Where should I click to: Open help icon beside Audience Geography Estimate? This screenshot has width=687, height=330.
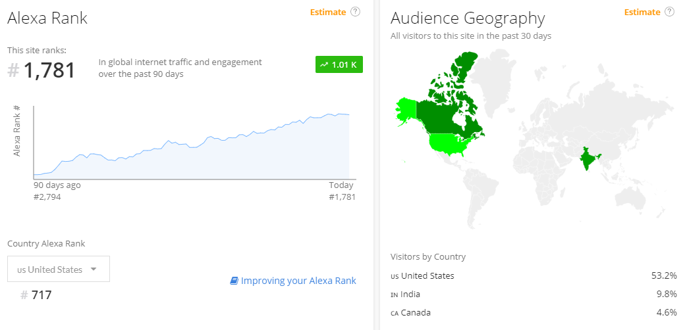click(x=669, y=12)
